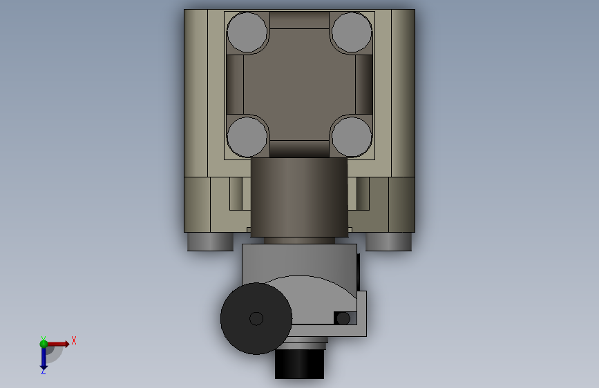The image size is (599, 388).
Task: Select the top-left grey bolt head
Action: coord(247,32)
